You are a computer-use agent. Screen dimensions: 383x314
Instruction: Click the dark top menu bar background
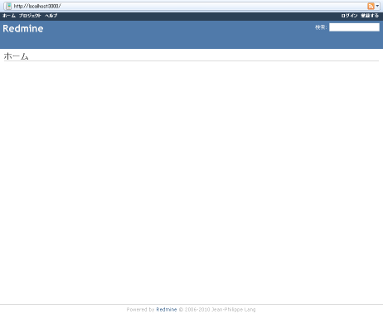[199, 16]
